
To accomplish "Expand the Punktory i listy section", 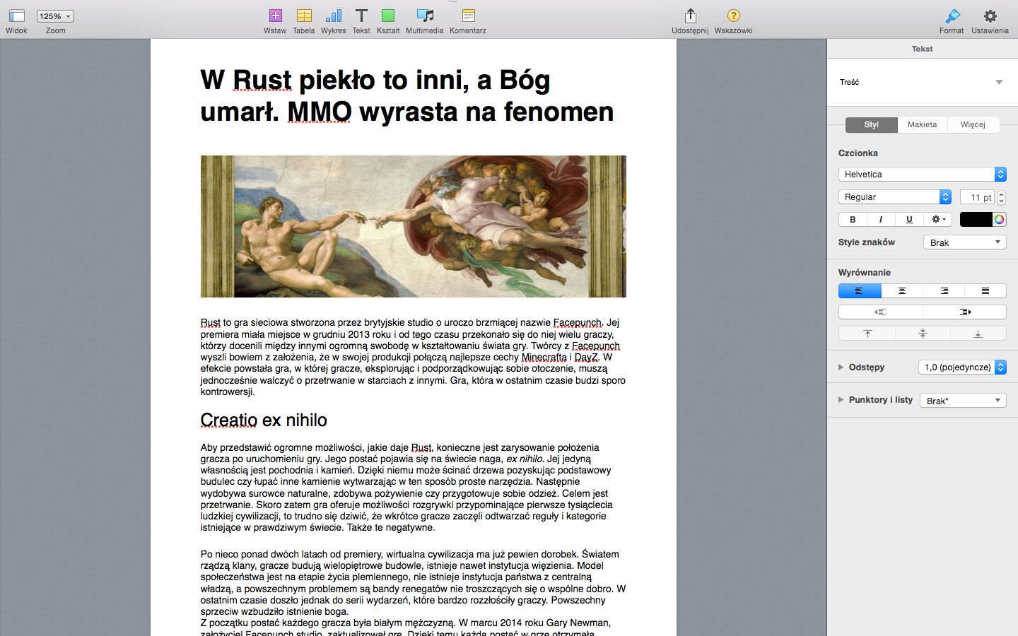I will [x=841, y=400].
